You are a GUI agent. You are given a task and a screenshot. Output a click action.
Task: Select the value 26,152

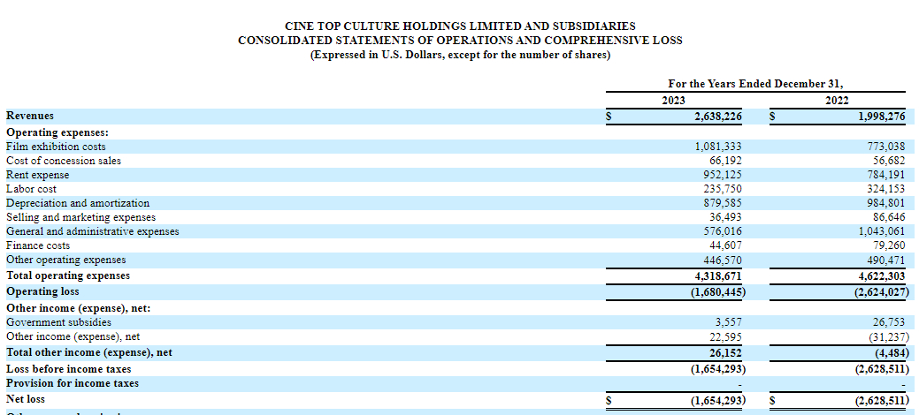[x=725, y=353]
